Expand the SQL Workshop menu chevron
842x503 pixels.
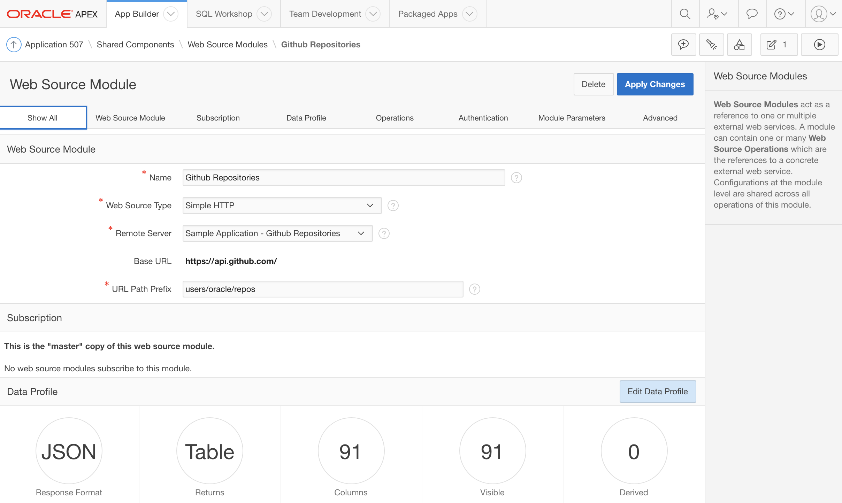pyautogui.click(x=264, y=14)
